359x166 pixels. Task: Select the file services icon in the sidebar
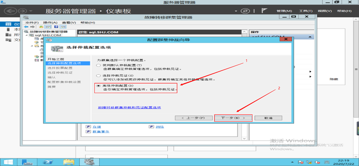click(x=8, y=40)
